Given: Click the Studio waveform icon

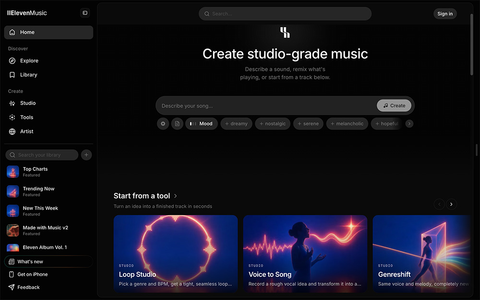Looking at the screenshot, I should pyautogui.click(x=12, y=103).
